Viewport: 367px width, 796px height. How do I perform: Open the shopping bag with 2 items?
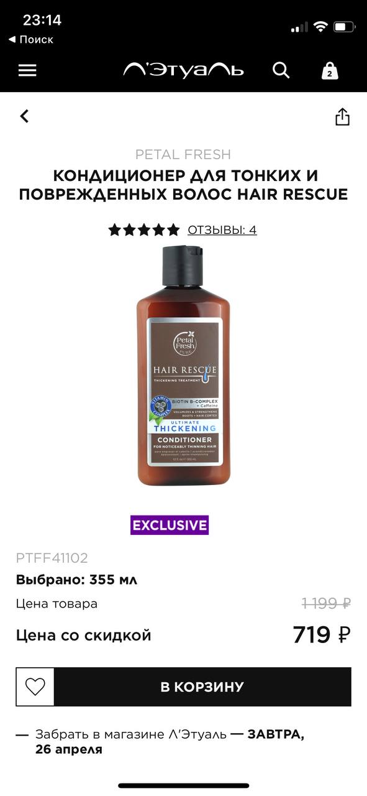[329, 70]
